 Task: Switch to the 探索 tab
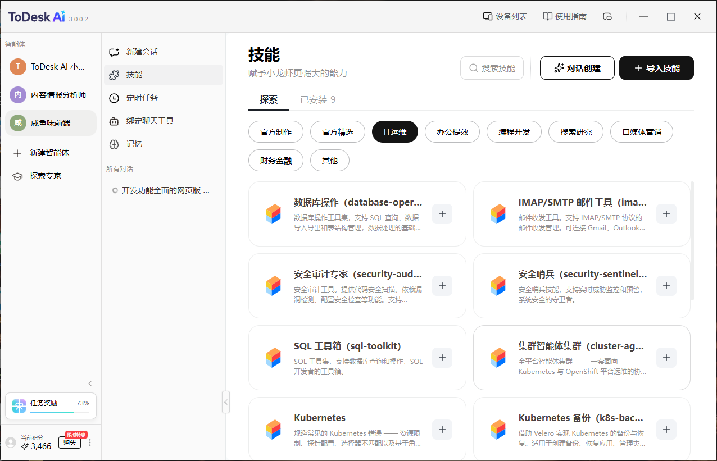[x=269, y=99]
